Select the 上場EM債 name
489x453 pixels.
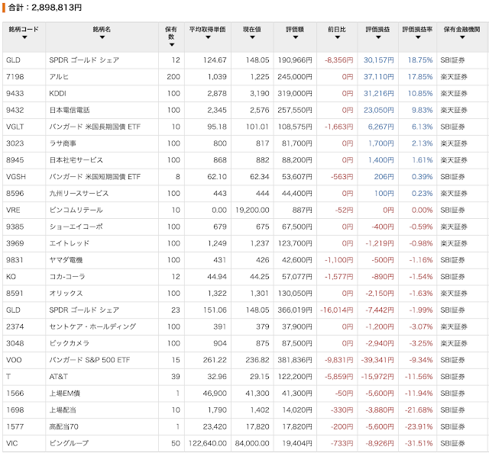tap(64, 394)
